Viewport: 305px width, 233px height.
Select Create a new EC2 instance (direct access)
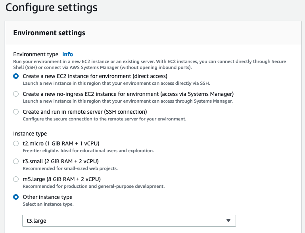(16, 76)
